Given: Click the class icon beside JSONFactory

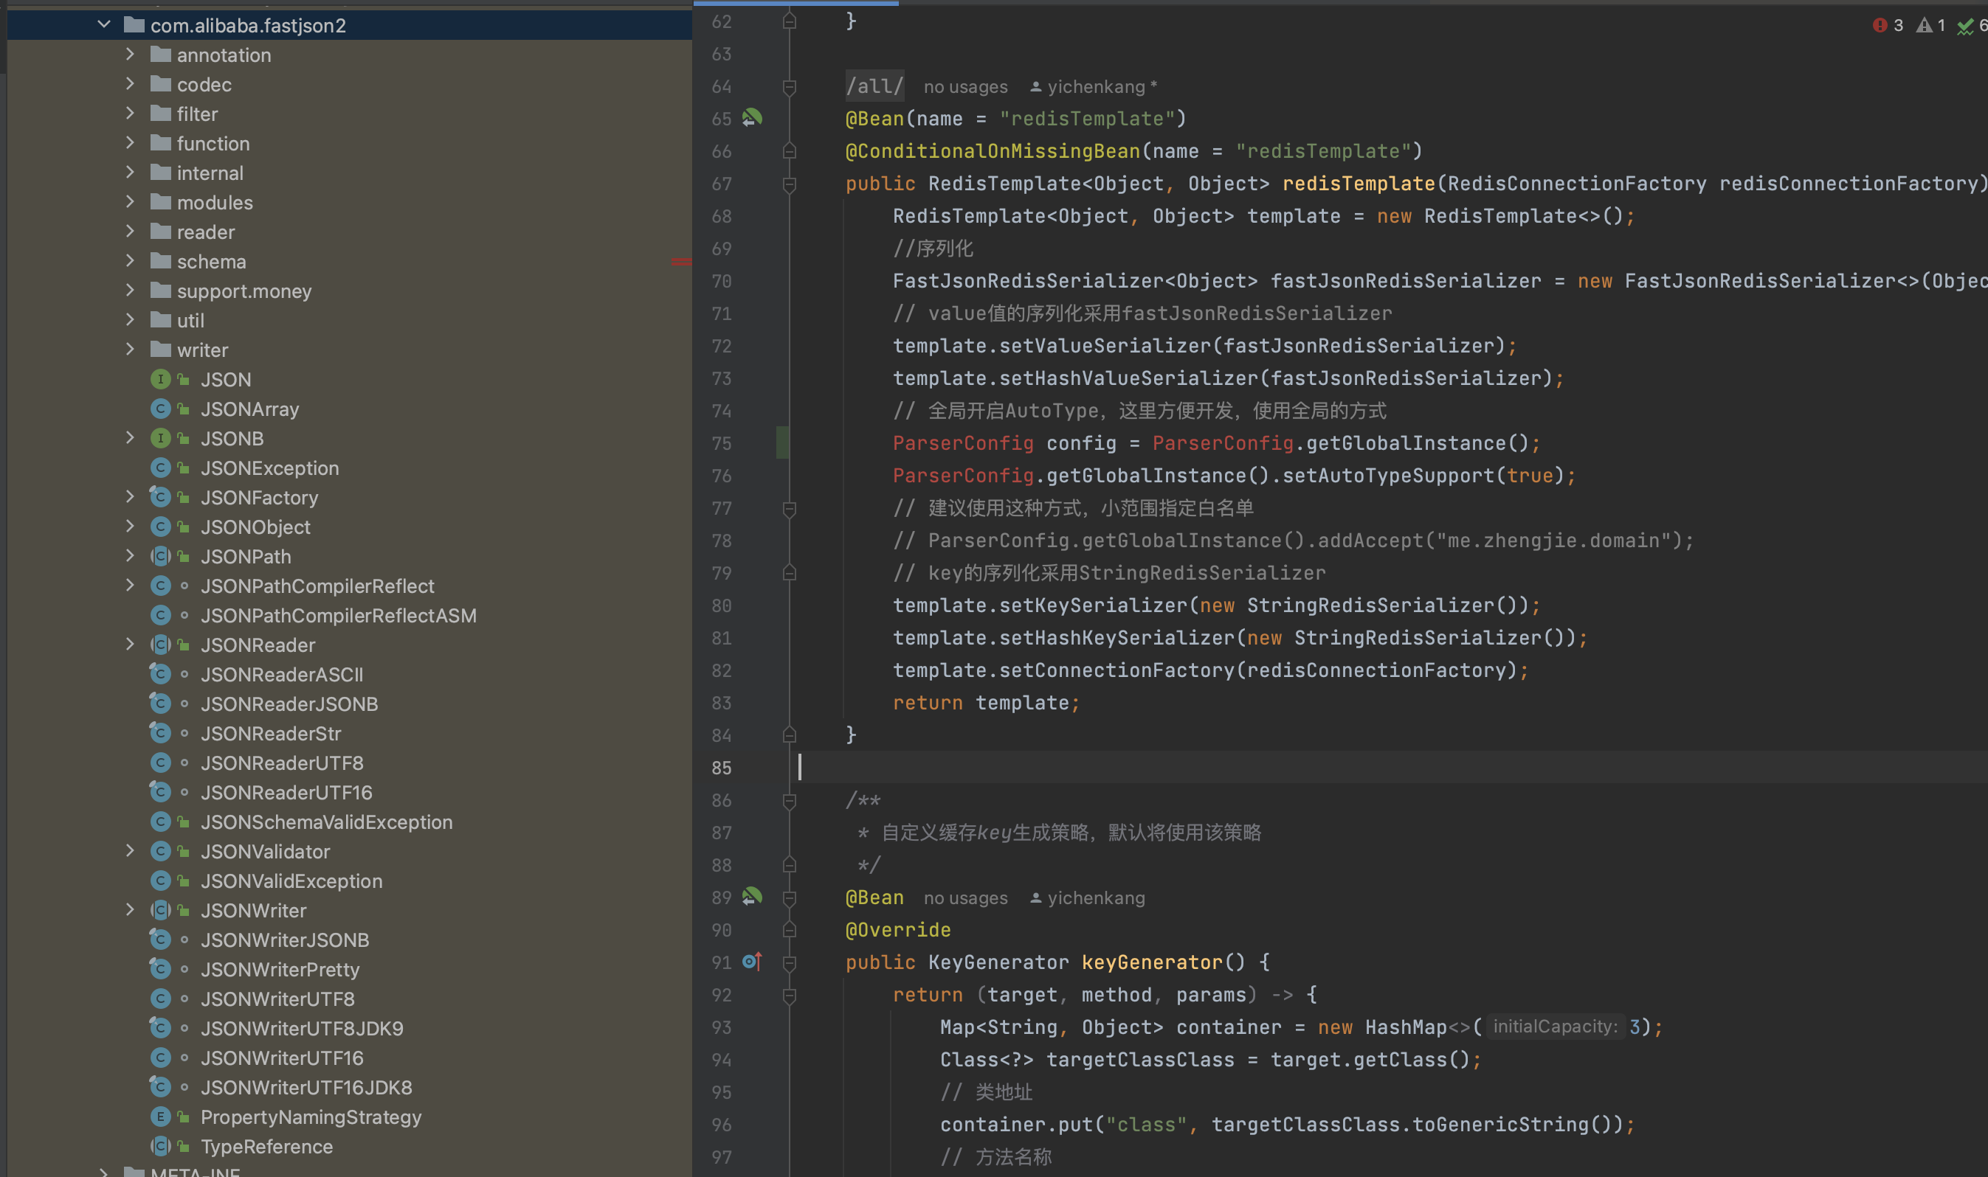Looking at the screenshot, I should pos(161,496).
